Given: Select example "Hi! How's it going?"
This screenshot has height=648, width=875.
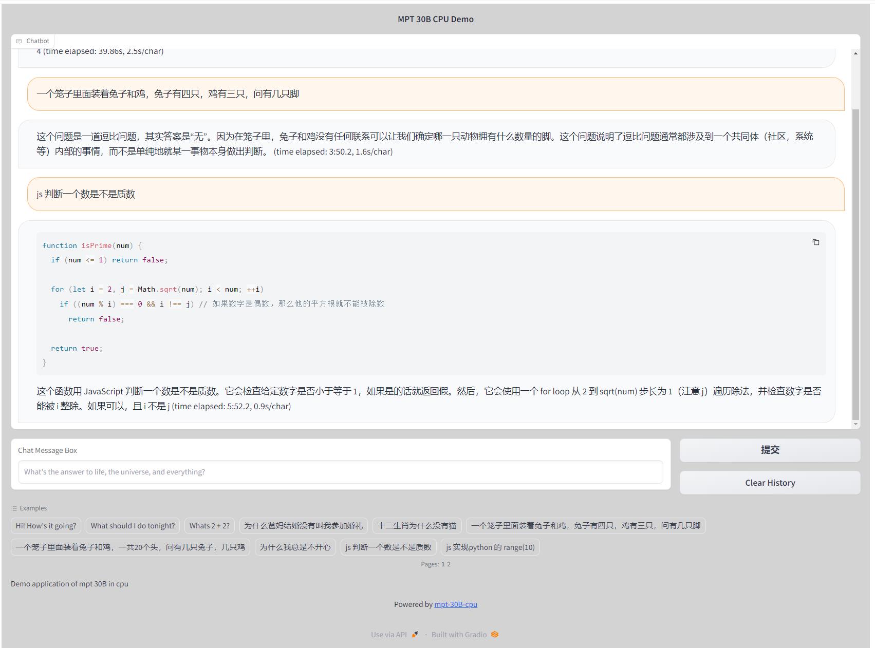Looking at the screenshot, I should (46, 526).
